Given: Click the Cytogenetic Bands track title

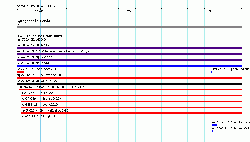Looking at the screenshot, I should (x=33, y=21).
